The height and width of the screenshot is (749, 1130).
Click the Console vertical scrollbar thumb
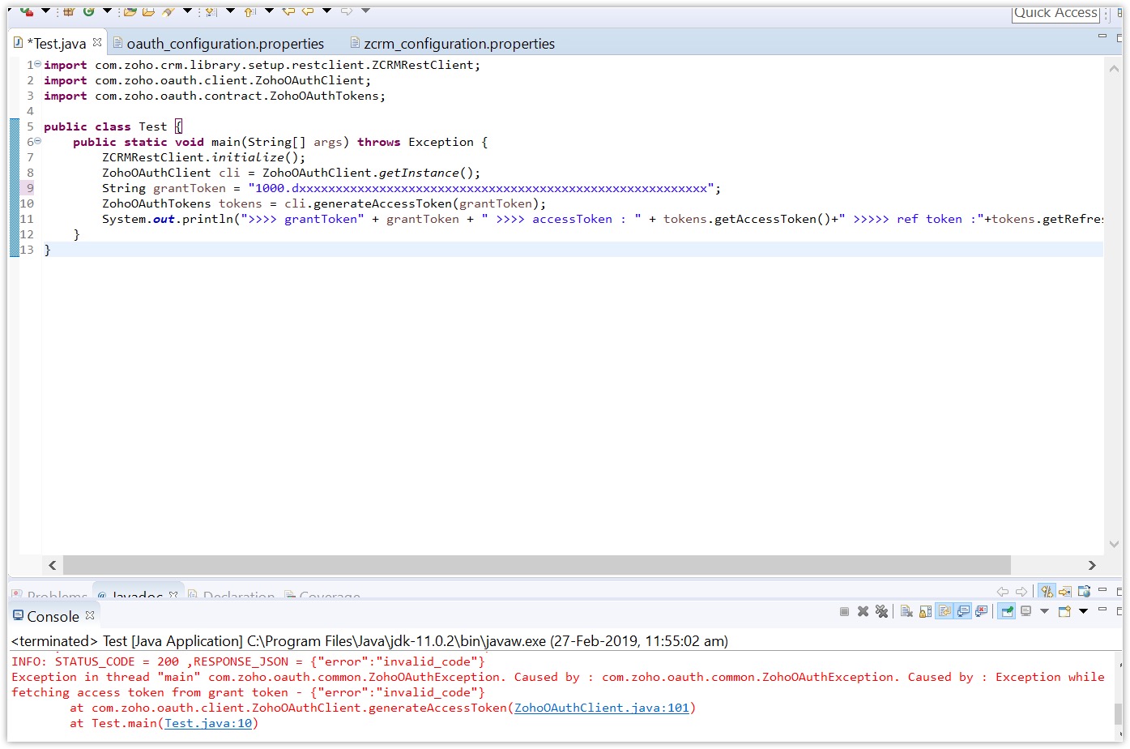click(1119, 713)
